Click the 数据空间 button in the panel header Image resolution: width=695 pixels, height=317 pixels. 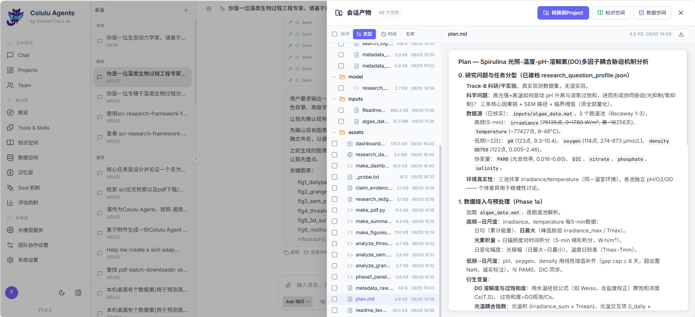[x=652, y=13]
